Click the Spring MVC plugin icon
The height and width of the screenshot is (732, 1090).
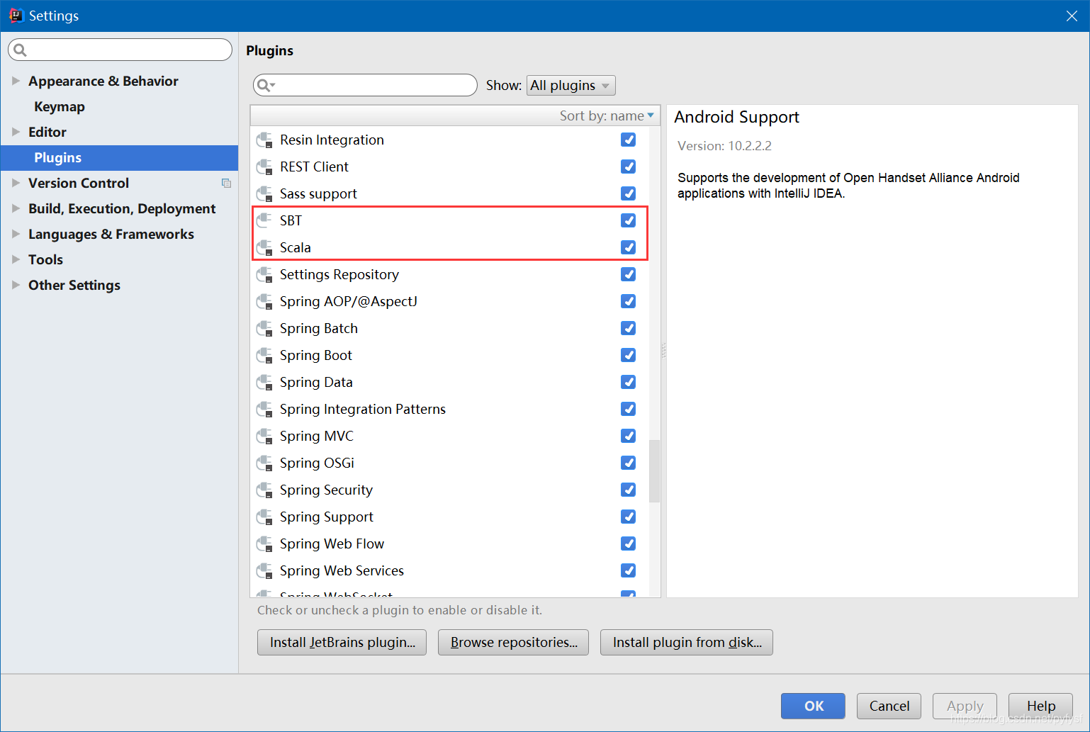[264, 437]
